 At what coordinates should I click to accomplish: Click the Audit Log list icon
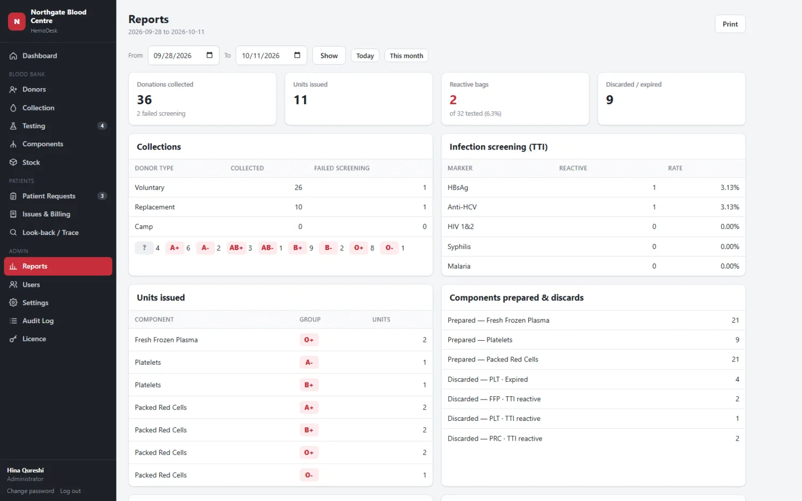pyautogui.click(x=13, y=321)
